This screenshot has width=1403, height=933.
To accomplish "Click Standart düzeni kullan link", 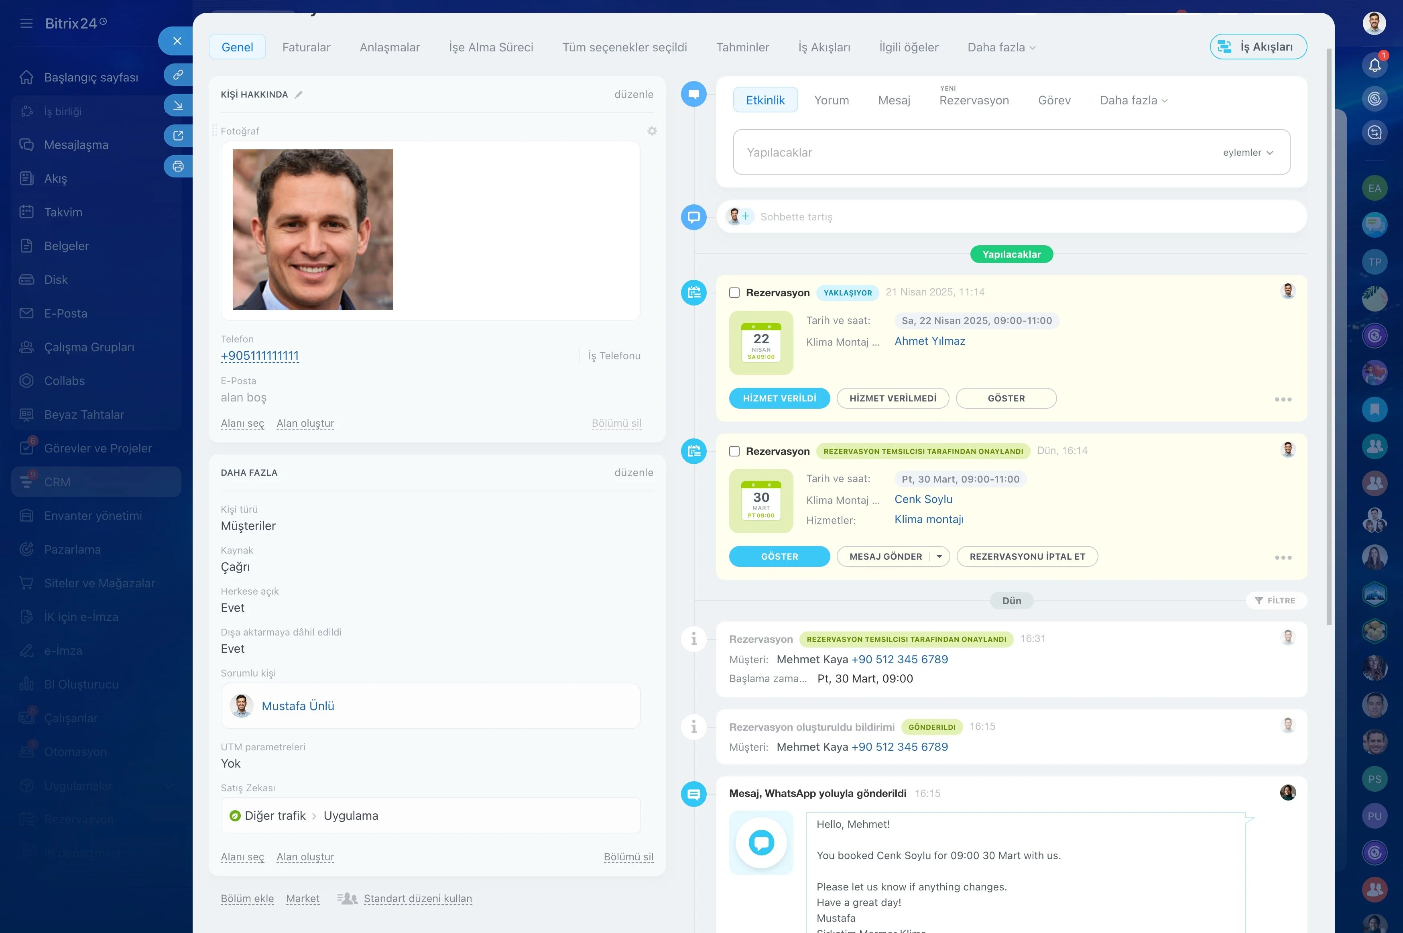I will click(x=417, y=898).
